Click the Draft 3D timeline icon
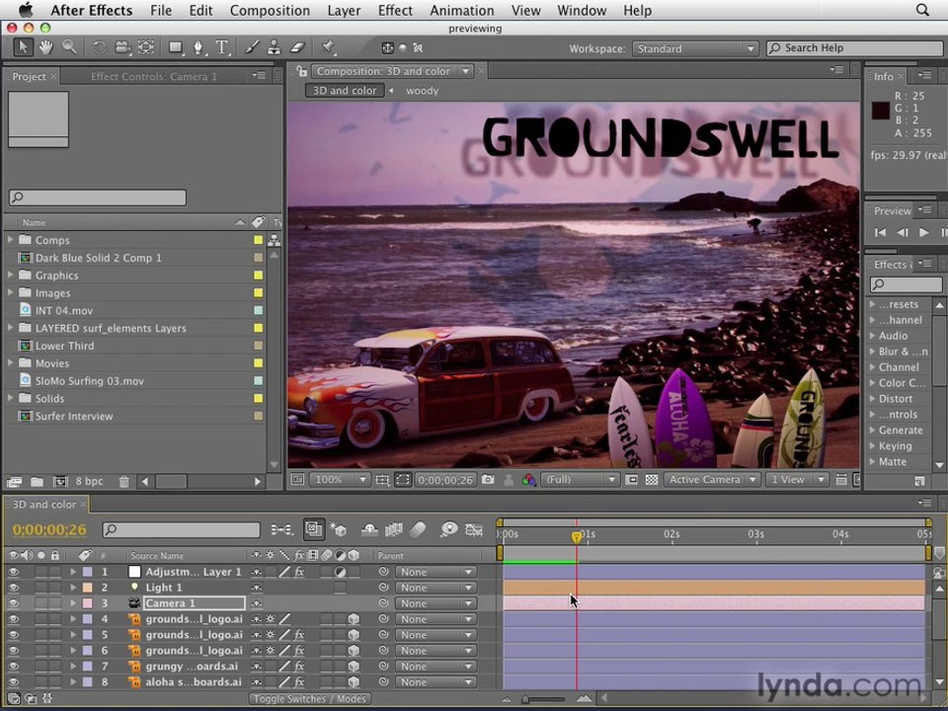The image size is (948, 711). 339,529
